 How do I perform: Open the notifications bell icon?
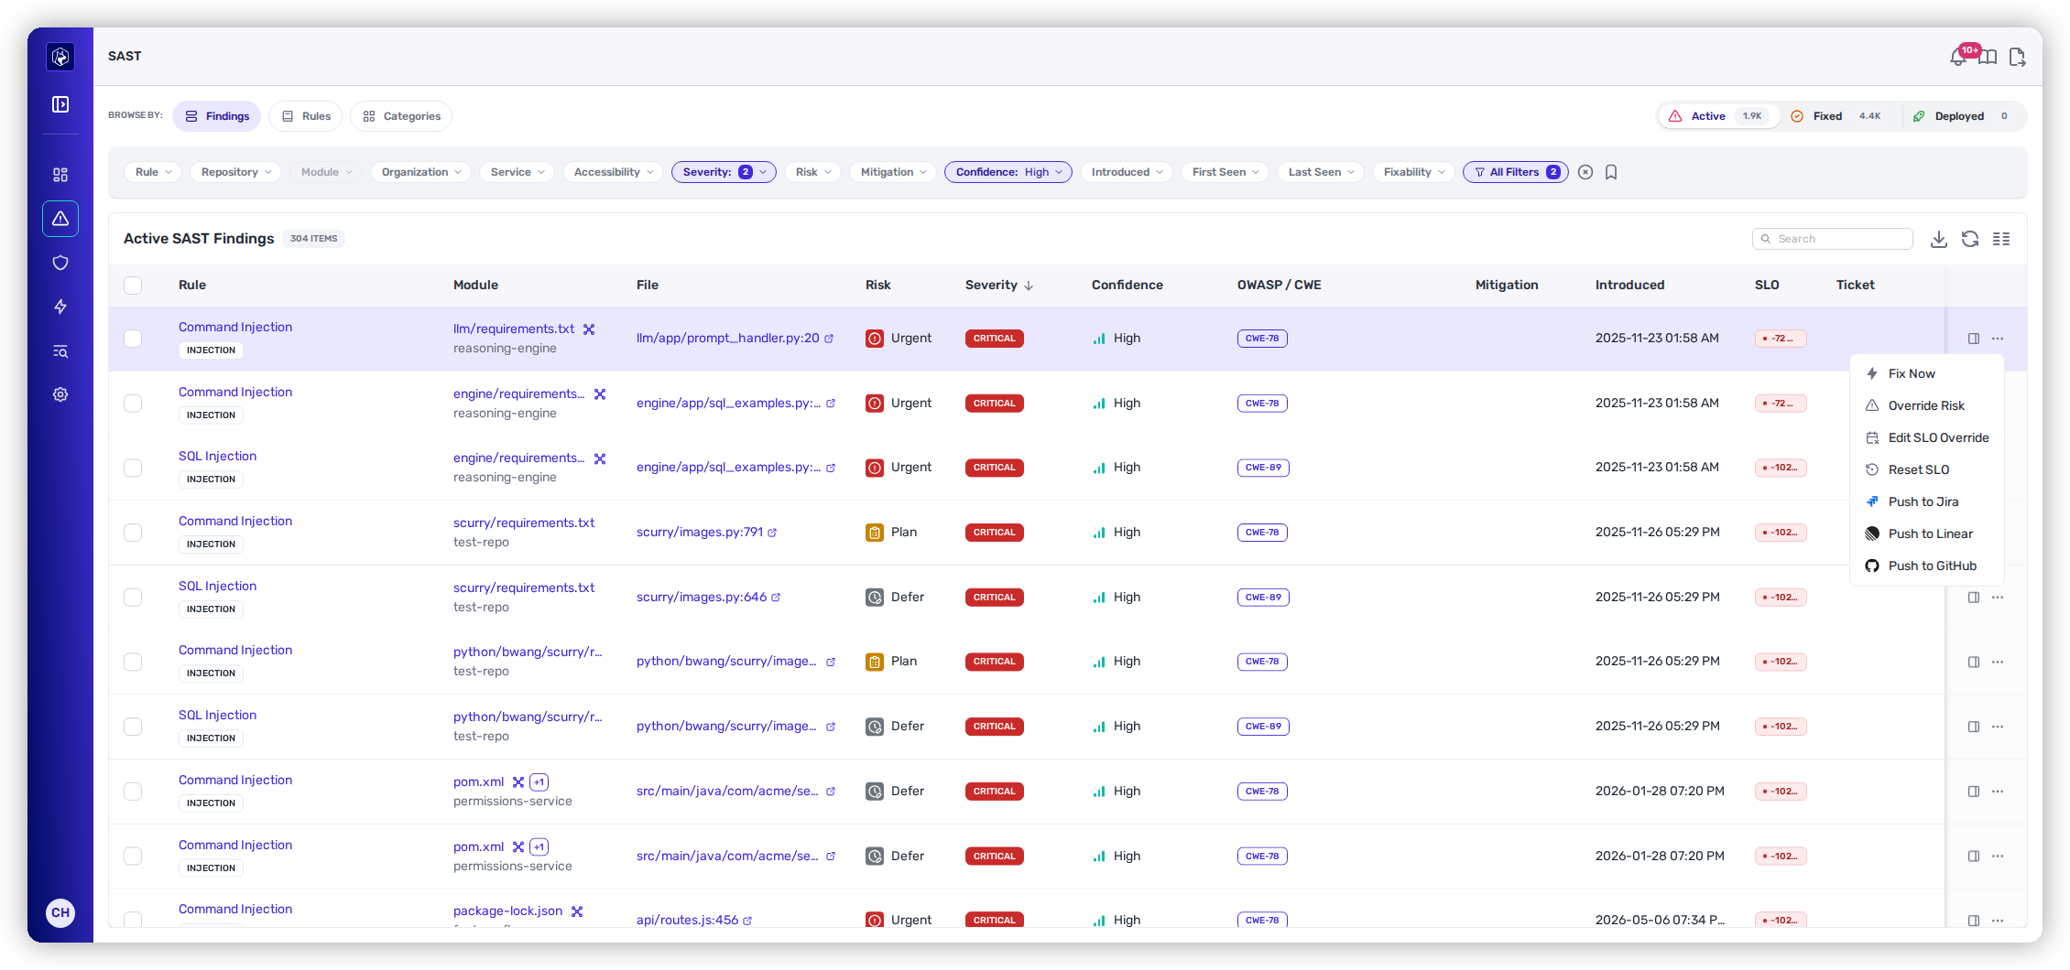coord(1957,58)
